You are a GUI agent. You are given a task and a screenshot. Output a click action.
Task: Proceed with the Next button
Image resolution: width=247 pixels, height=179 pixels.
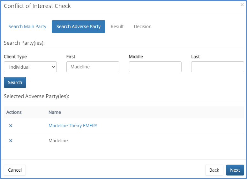click(x=235, y=170)
